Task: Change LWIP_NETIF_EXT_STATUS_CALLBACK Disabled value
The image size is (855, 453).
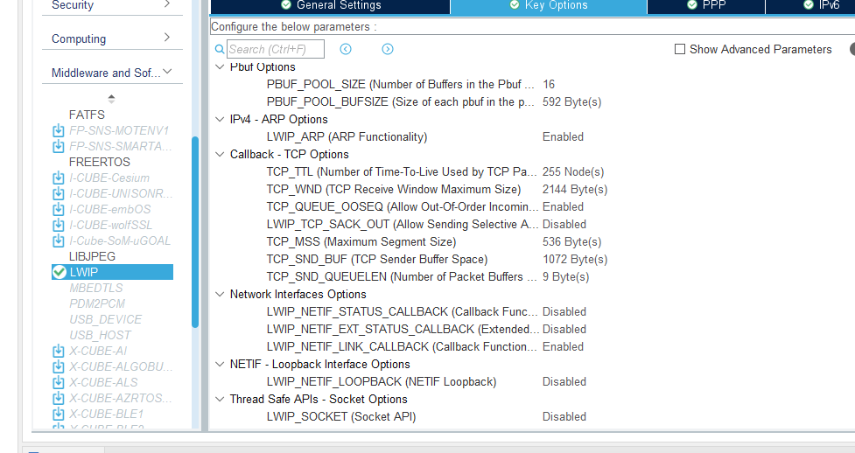Action: click(x=564, y=330)
